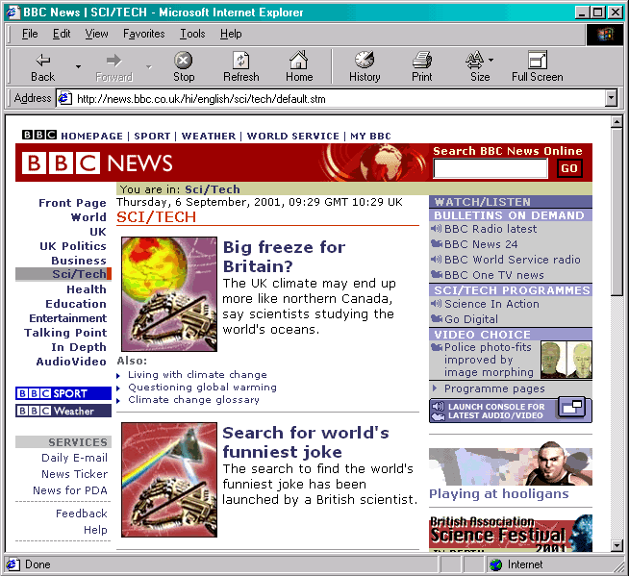This screenshot has height=576, width=629.
Task: Click the BBC NEWS logo banner
Action: pyautogui.click(x=97, y=163)
